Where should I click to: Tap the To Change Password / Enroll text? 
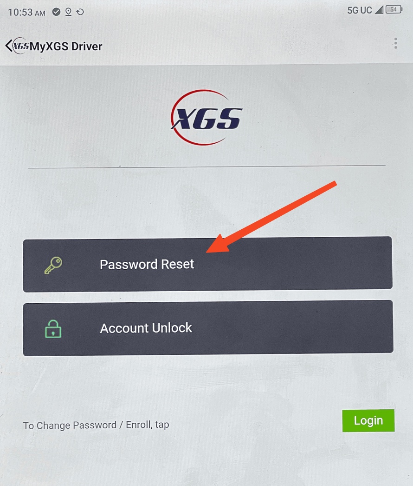96,425
